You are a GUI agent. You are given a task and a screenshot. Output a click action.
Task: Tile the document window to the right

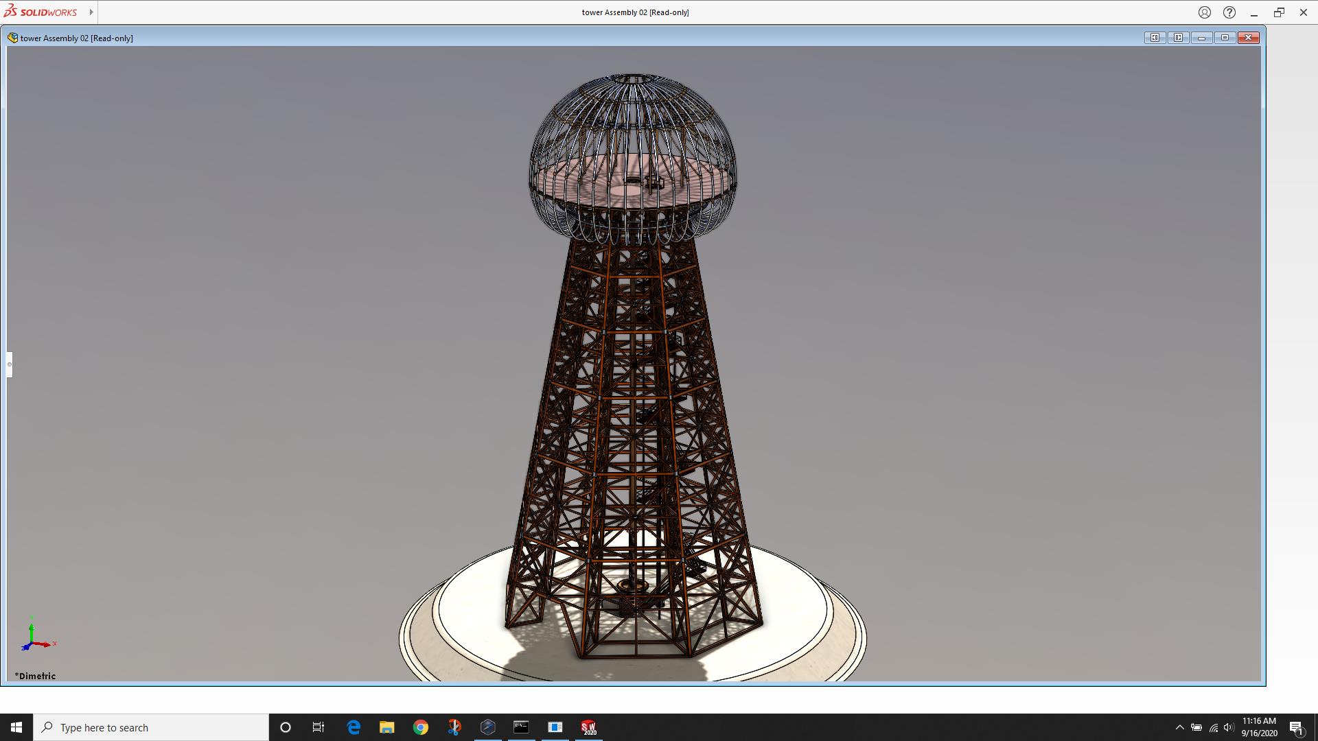coord(1178,38)
